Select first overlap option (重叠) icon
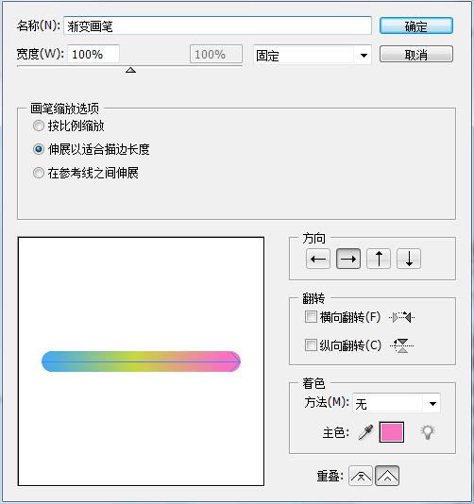The image size is (474, 504). pyautogui.click(x=361, y=476)
